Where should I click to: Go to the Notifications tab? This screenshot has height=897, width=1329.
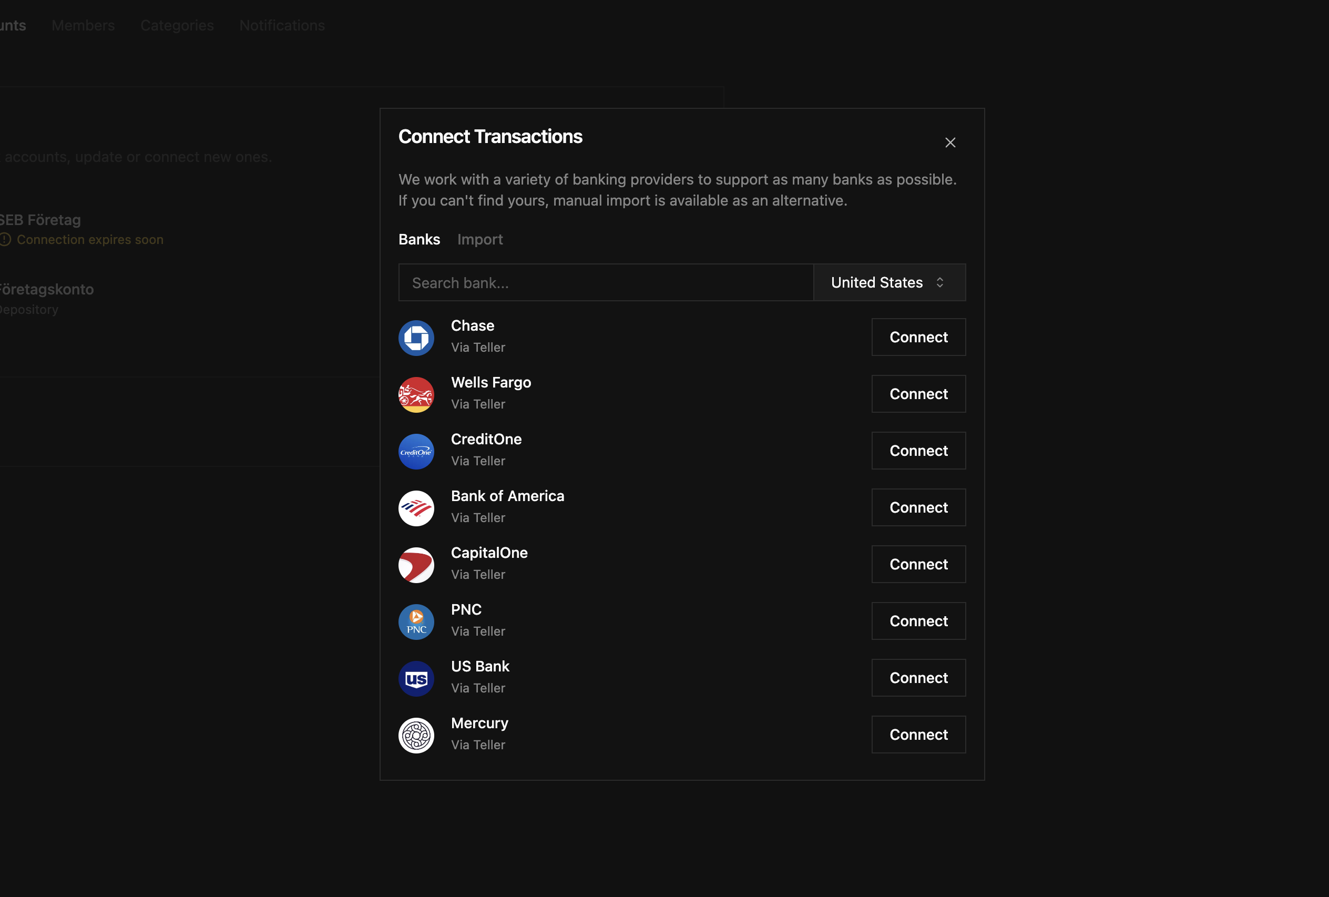[282, 25]
